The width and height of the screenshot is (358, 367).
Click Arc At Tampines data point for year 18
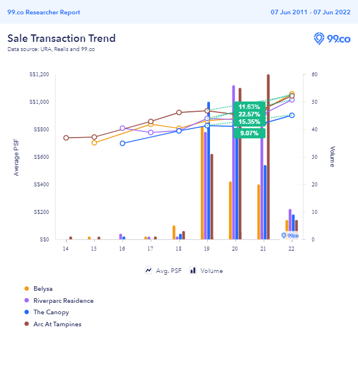(x=179, y=112)
